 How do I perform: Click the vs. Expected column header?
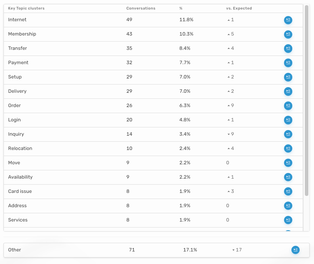pyautogui.click(x=239, y=9)
